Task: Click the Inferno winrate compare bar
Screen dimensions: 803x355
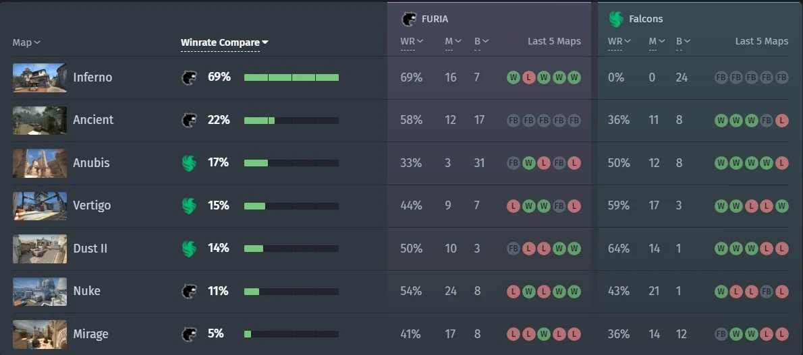Action: [292, 77]
